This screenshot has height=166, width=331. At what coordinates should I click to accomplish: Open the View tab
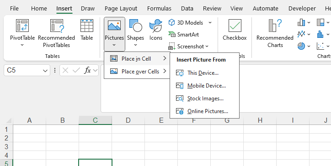click(x=236, y=8)
